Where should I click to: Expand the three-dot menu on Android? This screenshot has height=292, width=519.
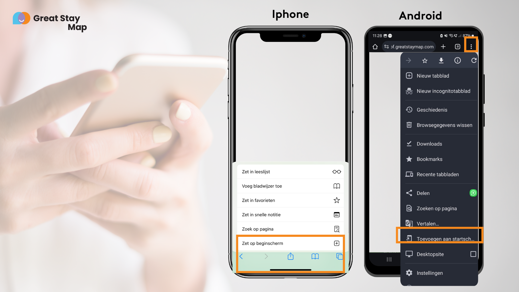pyautogui.click(x=472, y=46)
